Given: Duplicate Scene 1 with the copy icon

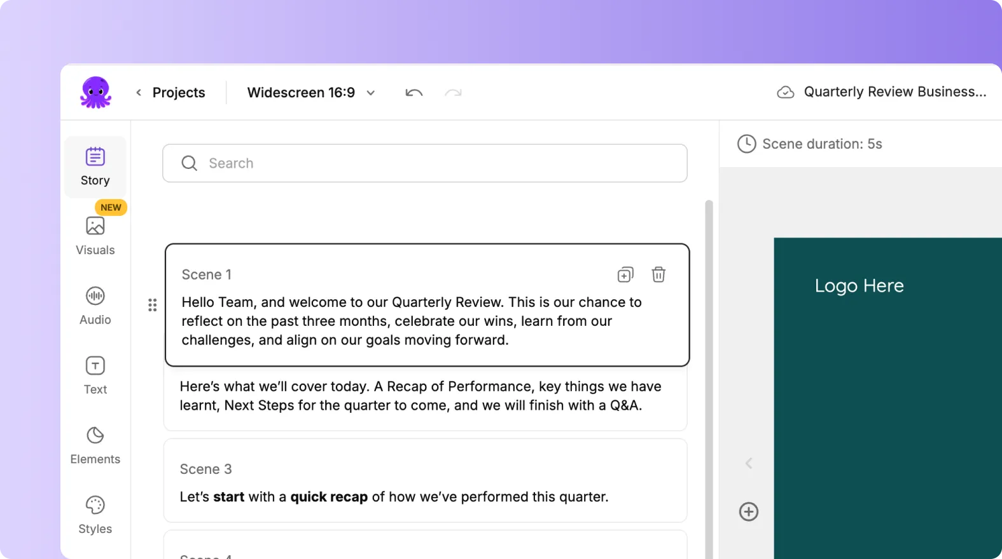Looking at the screenshot, I should (x=625, y=274).
